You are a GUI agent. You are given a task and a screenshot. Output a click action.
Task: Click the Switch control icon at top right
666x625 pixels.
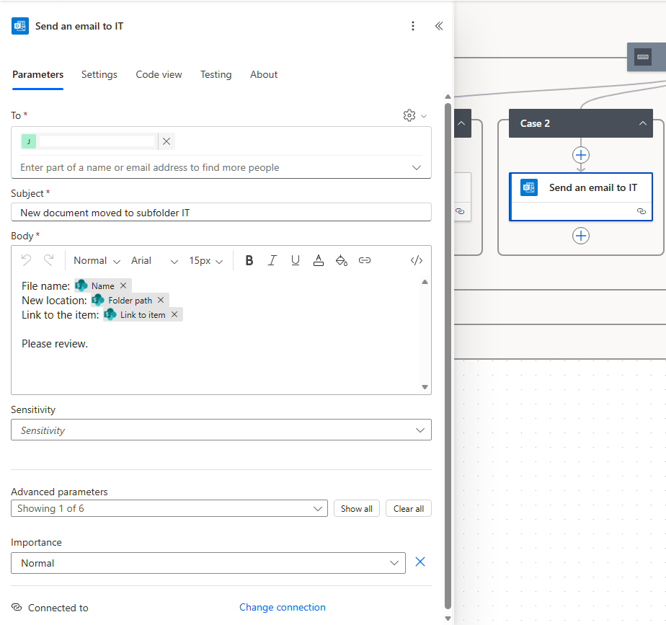(643, 57)
